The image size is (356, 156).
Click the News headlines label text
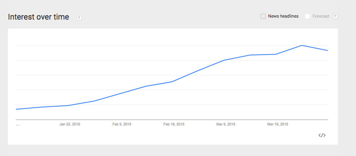point(283,16)
